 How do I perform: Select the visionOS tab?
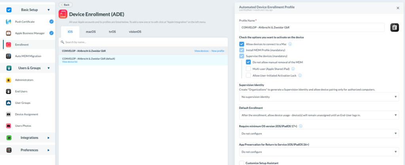(135, 31)
